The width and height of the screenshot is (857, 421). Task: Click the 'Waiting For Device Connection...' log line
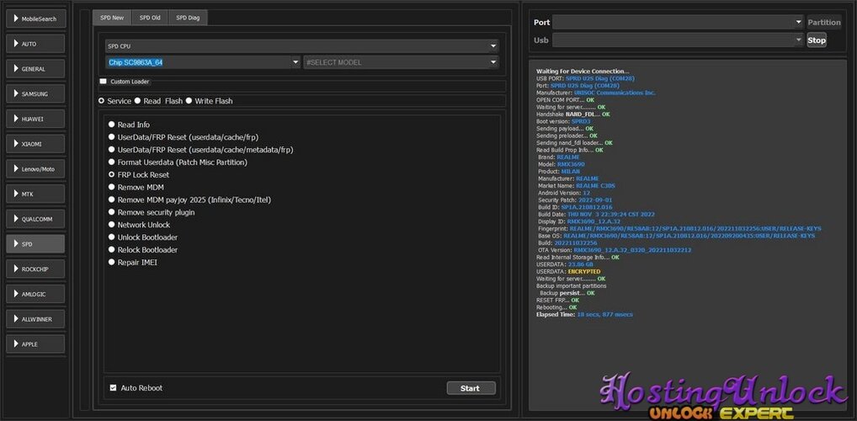582,71
